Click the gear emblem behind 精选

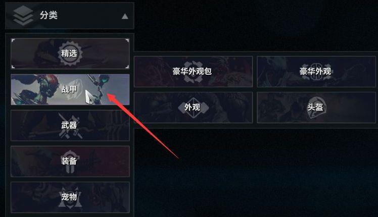[x=69, y=53]
